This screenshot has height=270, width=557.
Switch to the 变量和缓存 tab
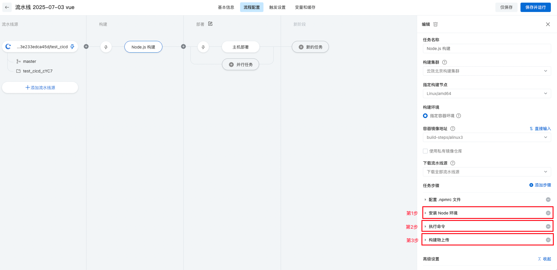pos(305,7)
